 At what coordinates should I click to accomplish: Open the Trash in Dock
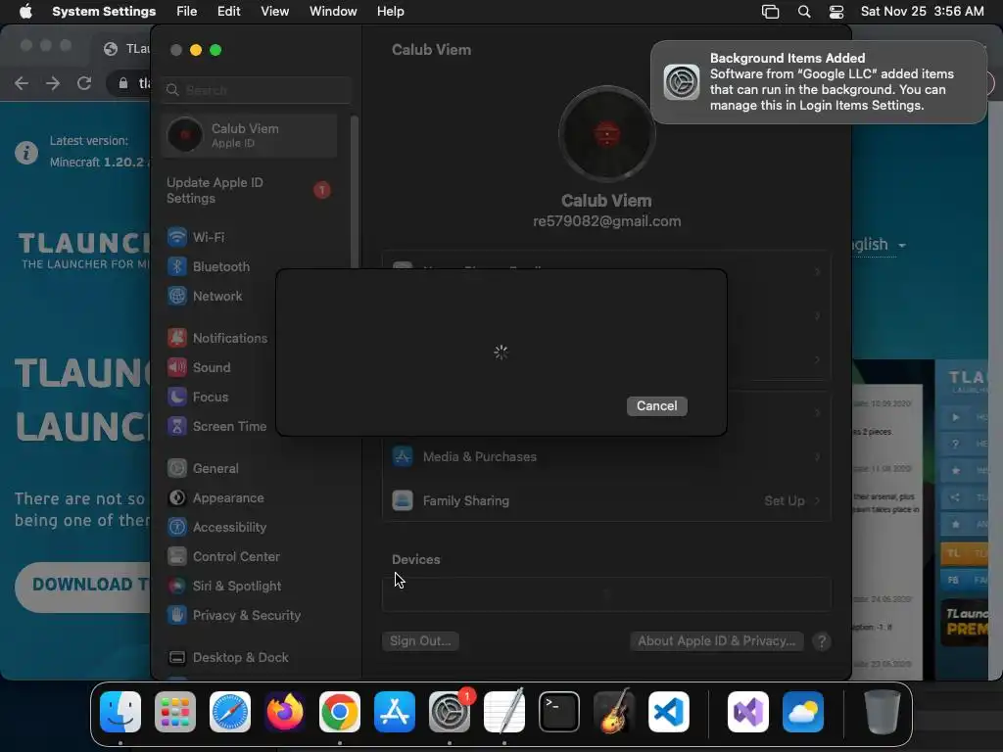(883, 712)
